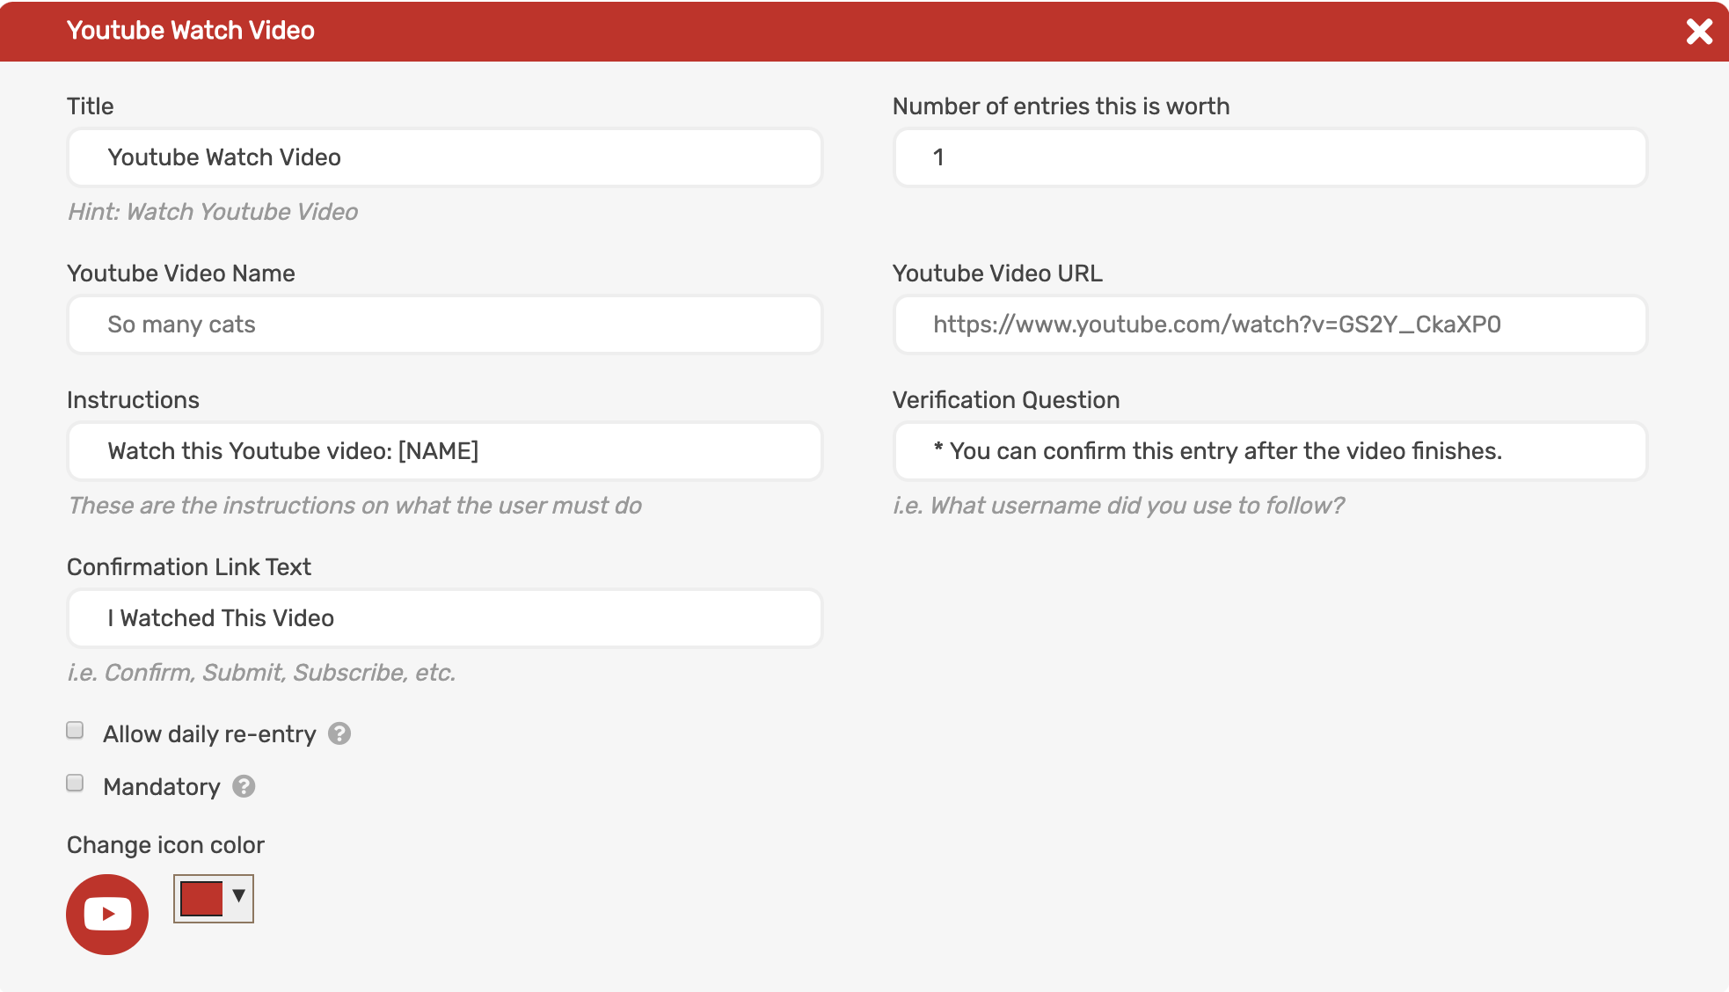Viewport: 1729px width, 992px height.
Task: Click the Youtube Video Name field
Action: click(x=443, y=324)
